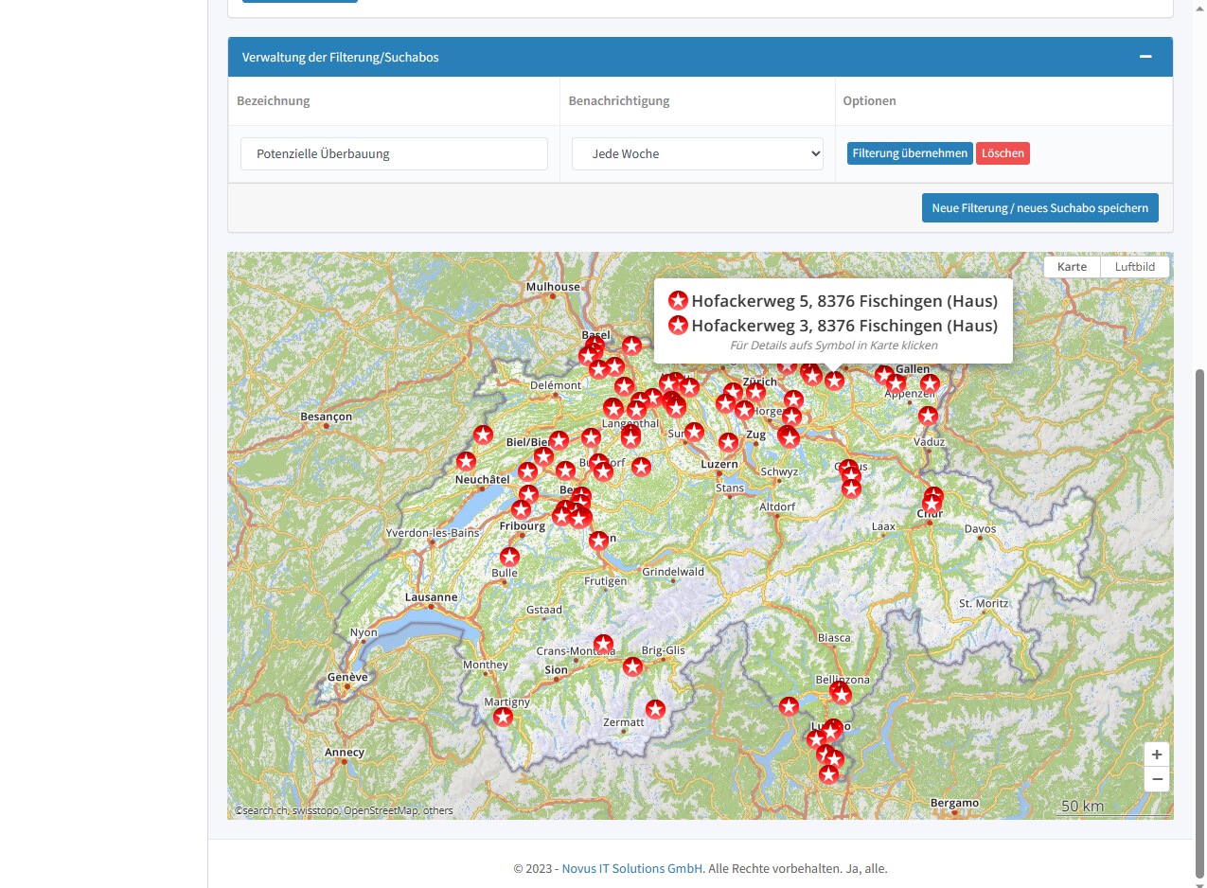Zoom in the map with plus button

(x=1157, y=755)
